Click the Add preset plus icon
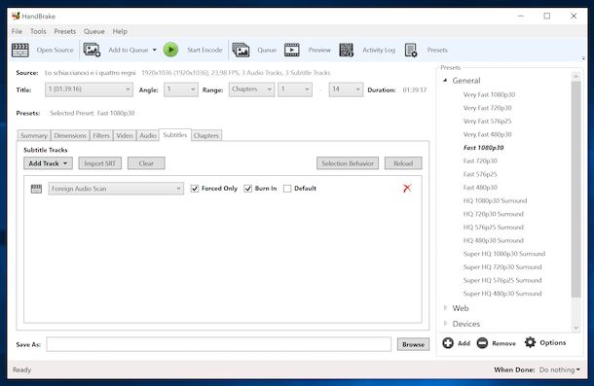594x386 pixels. pyautogui.click(x=448, y=343)
